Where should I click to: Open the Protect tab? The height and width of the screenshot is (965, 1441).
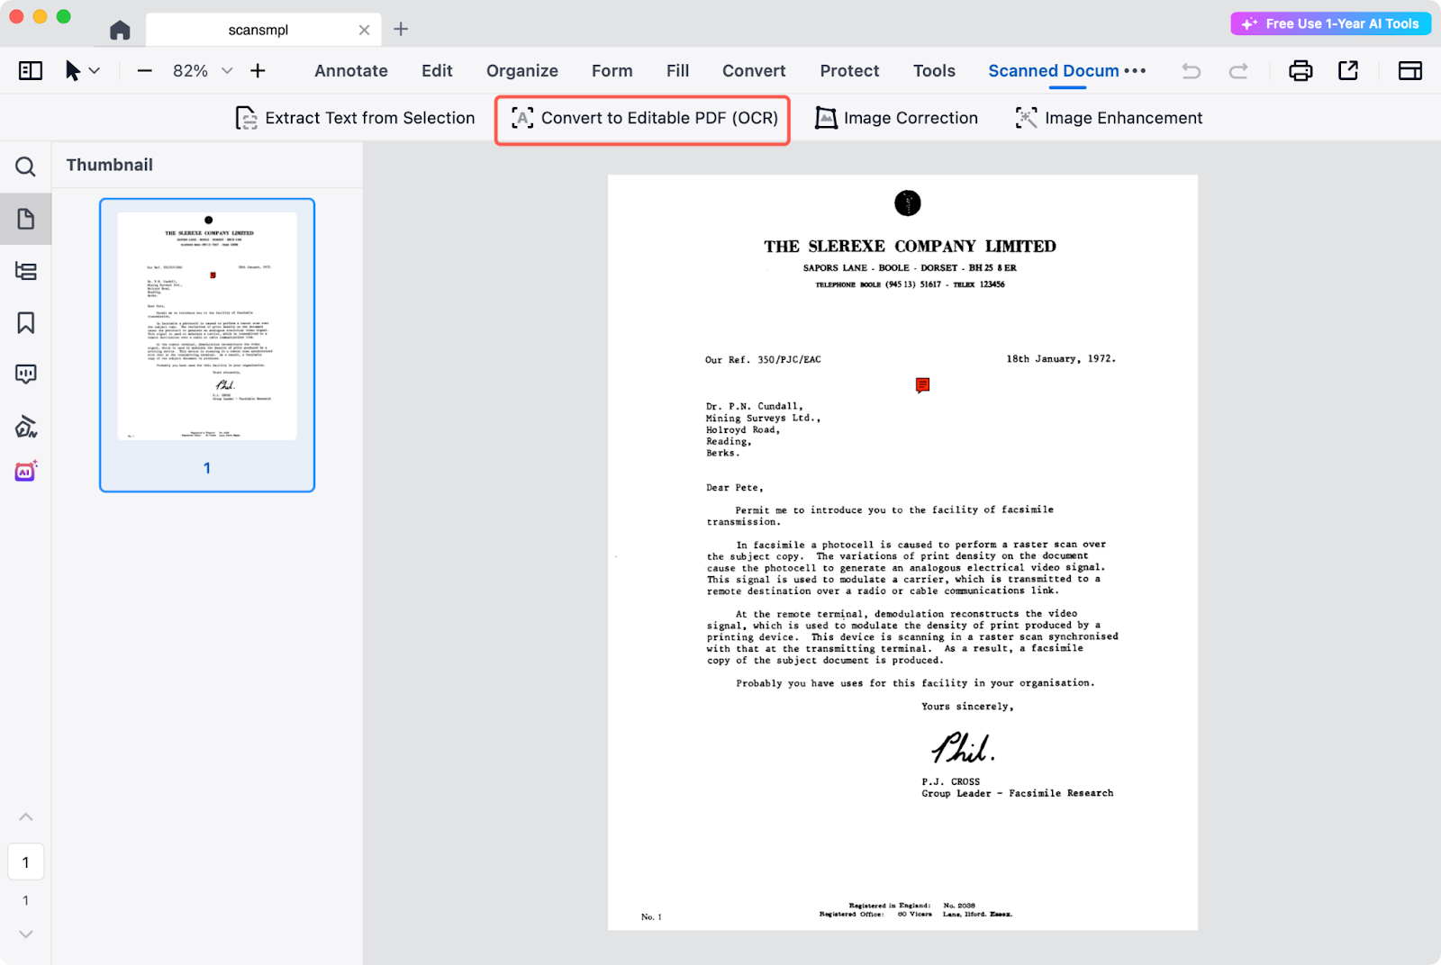[x=848, y=71]
